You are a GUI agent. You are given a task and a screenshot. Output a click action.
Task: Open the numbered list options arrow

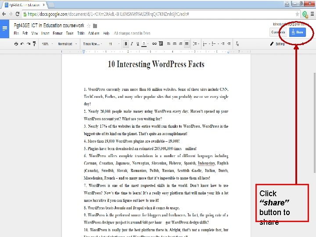point(209,44)
